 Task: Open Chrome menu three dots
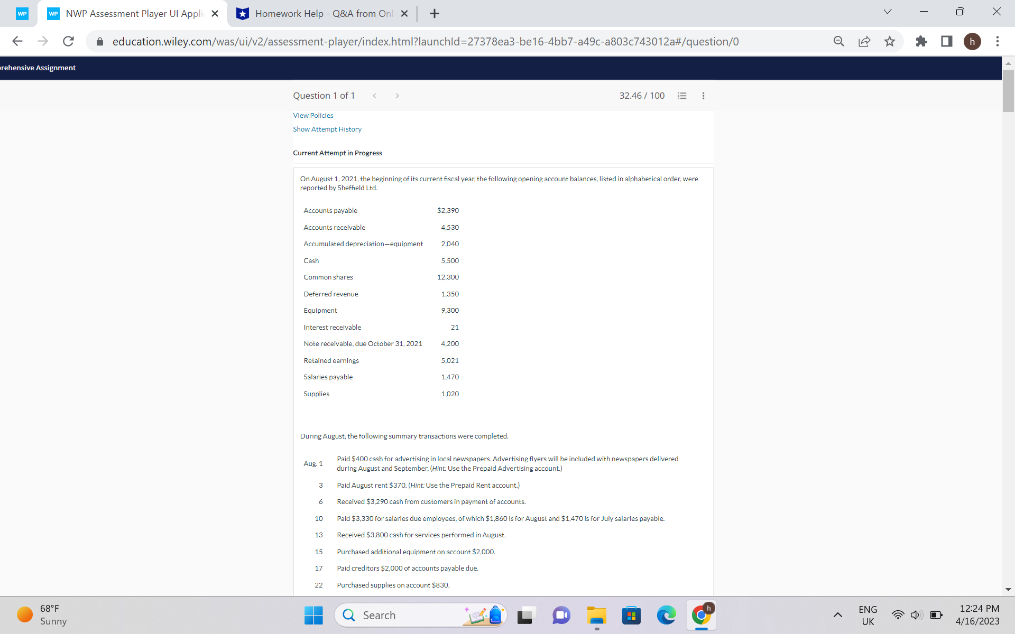click(997, 41)
